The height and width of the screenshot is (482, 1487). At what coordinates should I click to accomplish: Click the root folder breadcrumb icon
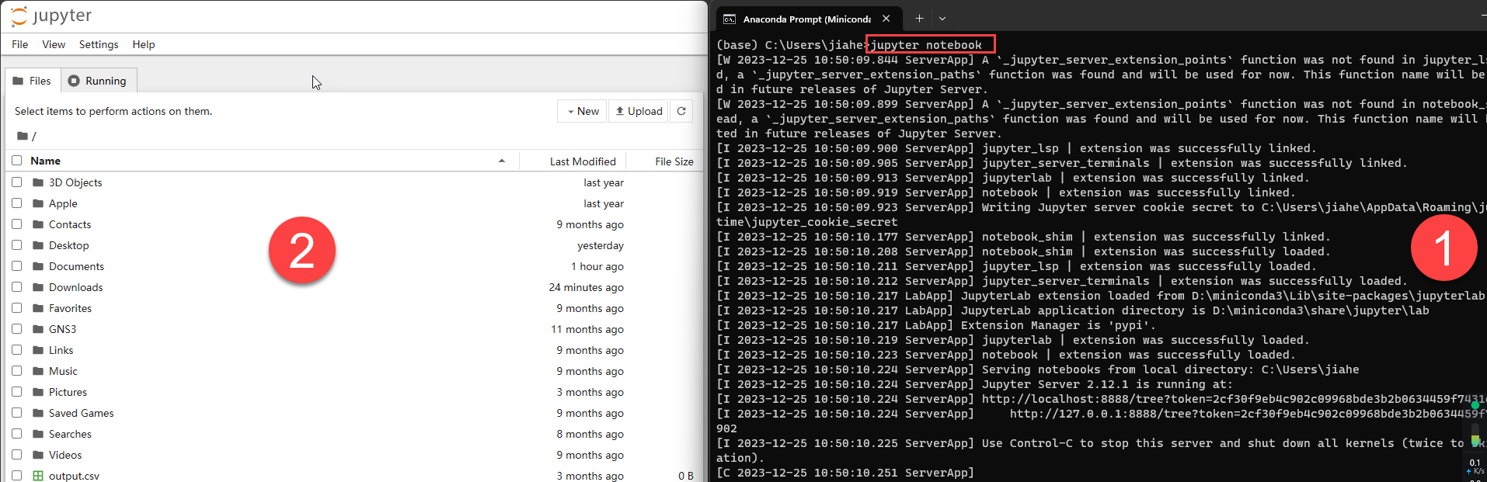(x=23, y=136)
